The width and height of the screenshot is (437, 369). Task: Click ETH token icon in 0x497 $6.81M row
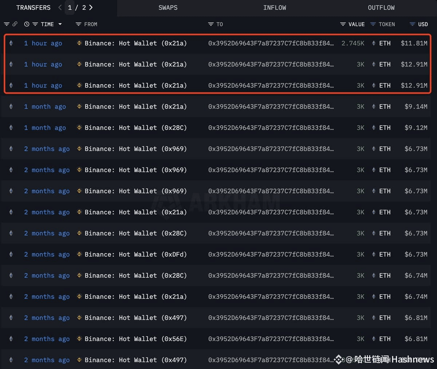[x=374, y=318]
